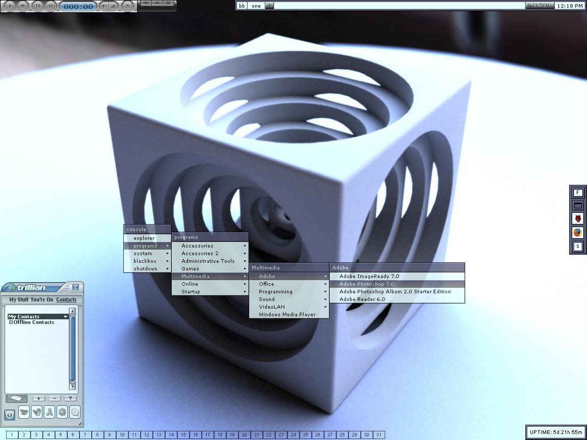The height and width of the screenshot is (440, 587).
Task: Click the AIM running man icon
Action: coord(49,413)
